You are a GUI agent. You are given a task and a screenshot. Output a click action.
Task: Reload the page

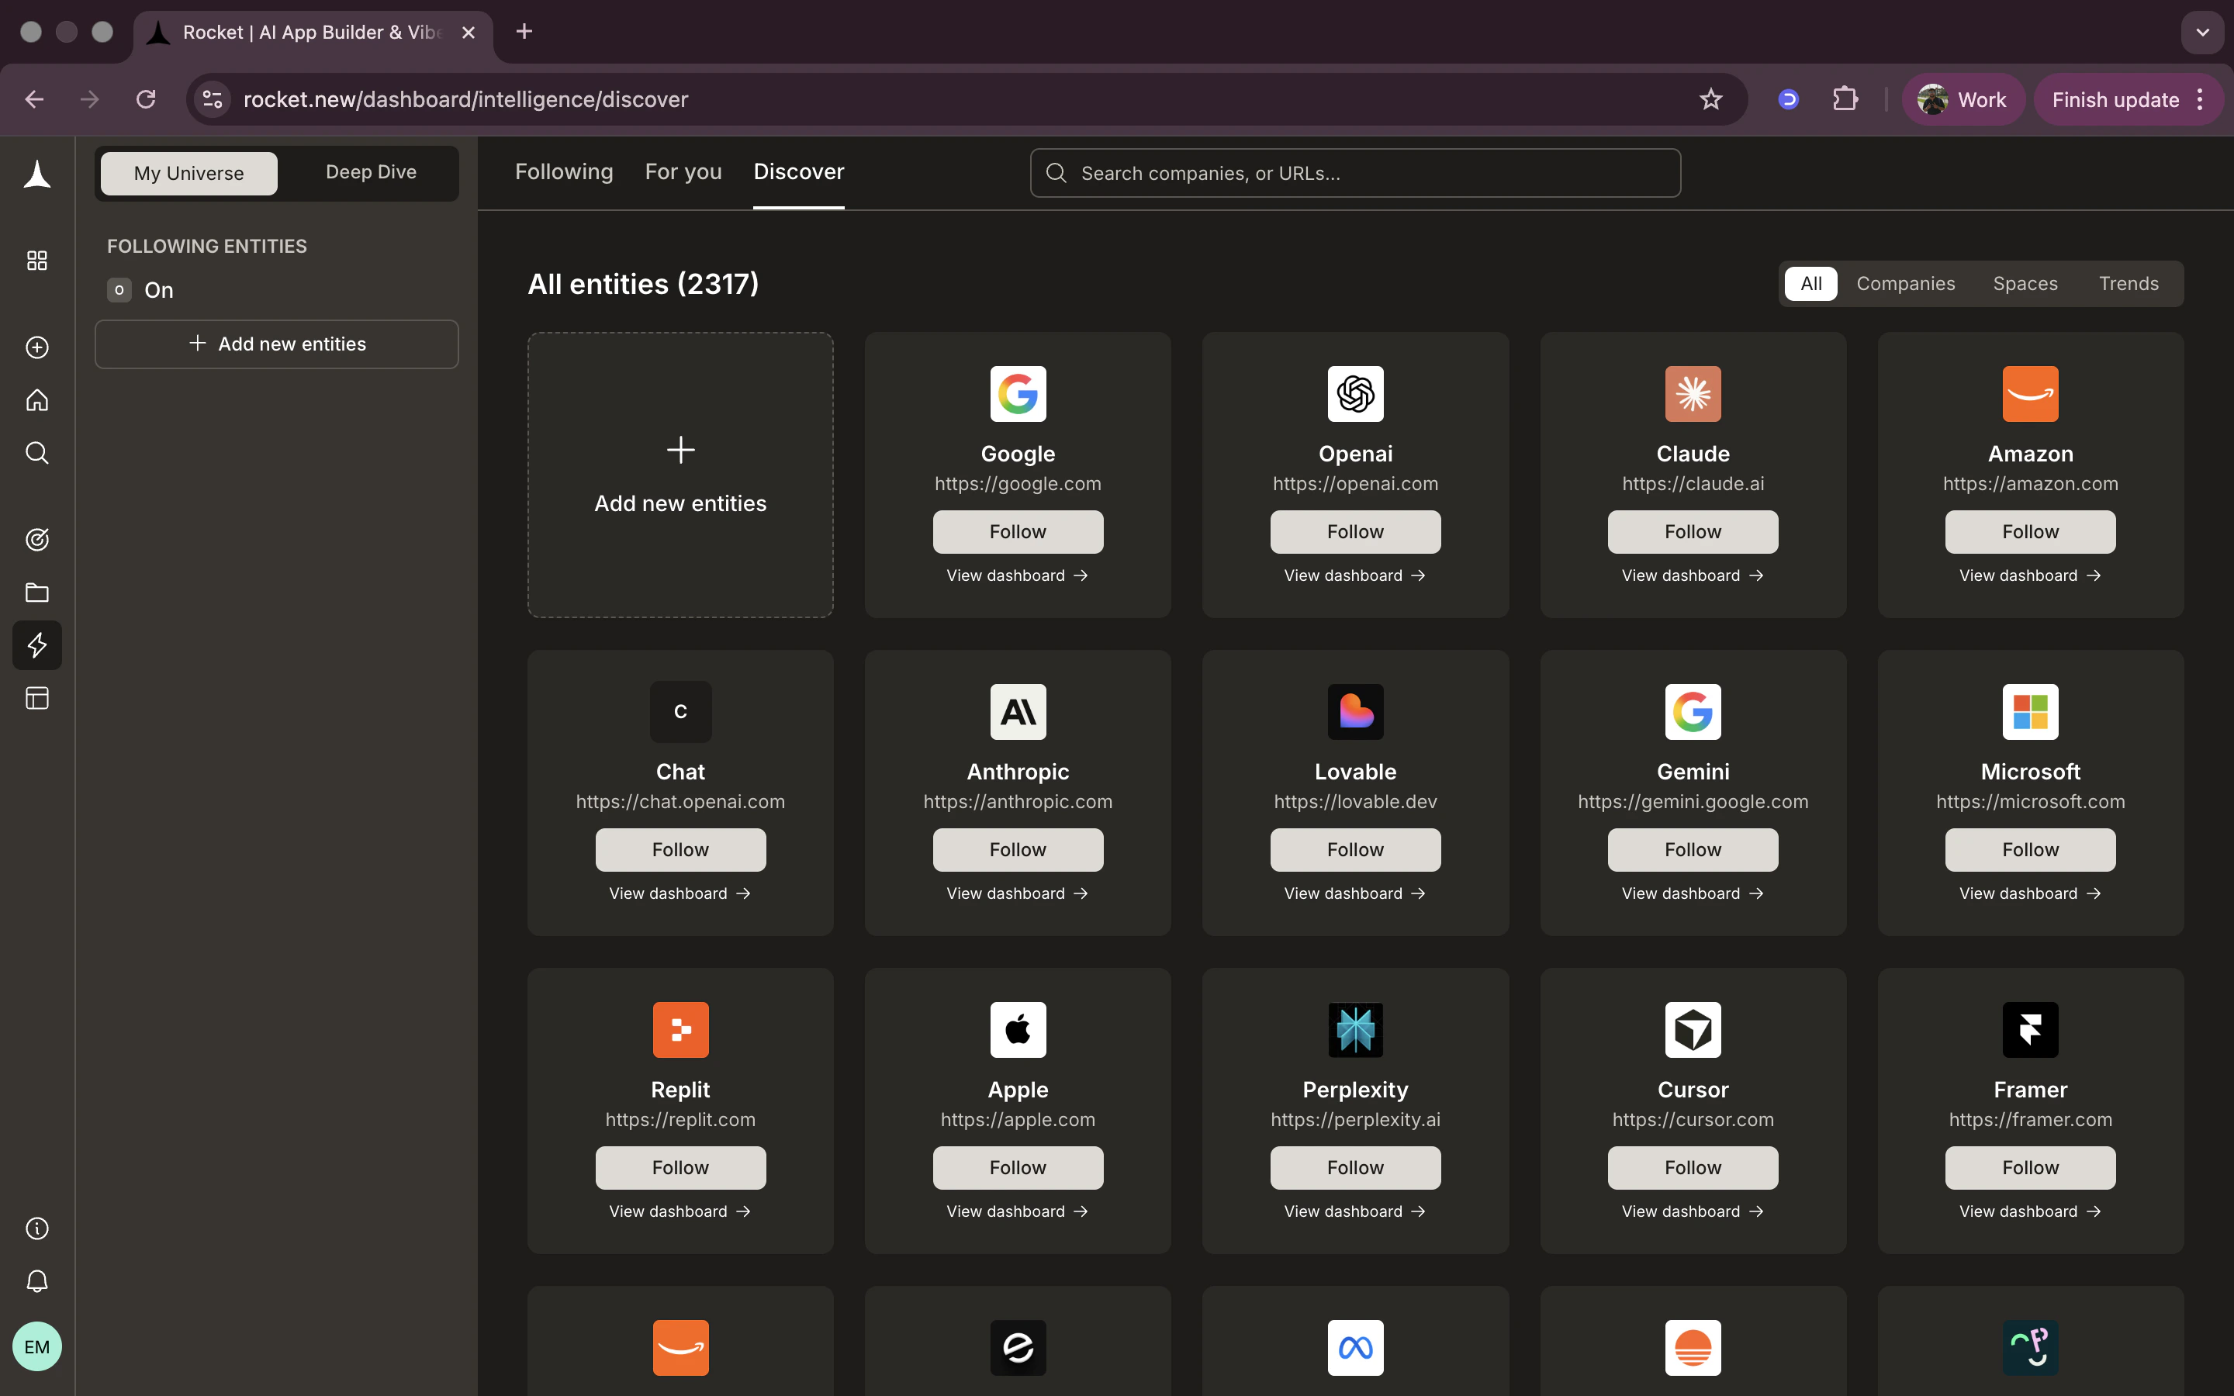(146, 98)
